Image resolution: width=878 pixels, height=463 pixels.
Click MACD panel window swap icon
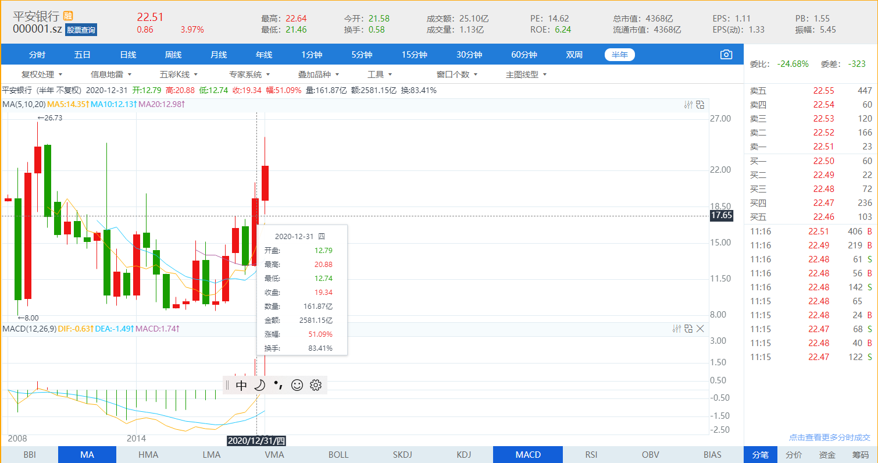[x=688, y=329]
